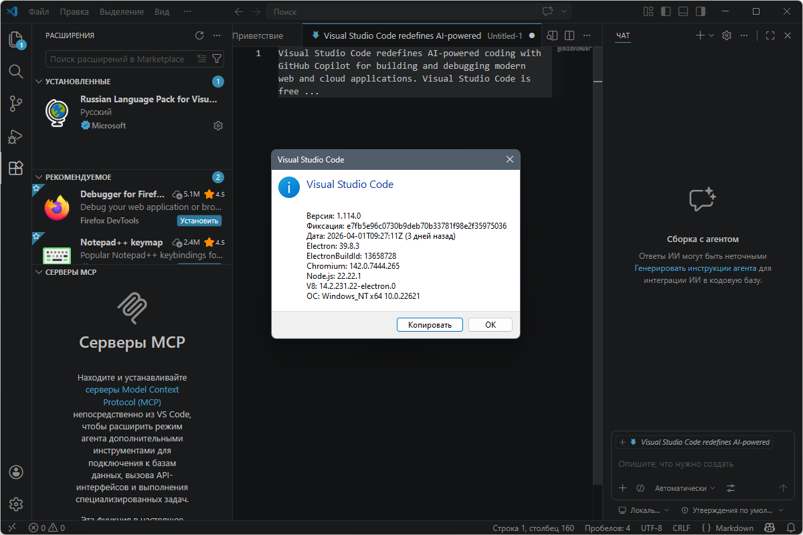Open the Правка menu
This screenshot has width=803, height=535.
click(x=74, y=11)
